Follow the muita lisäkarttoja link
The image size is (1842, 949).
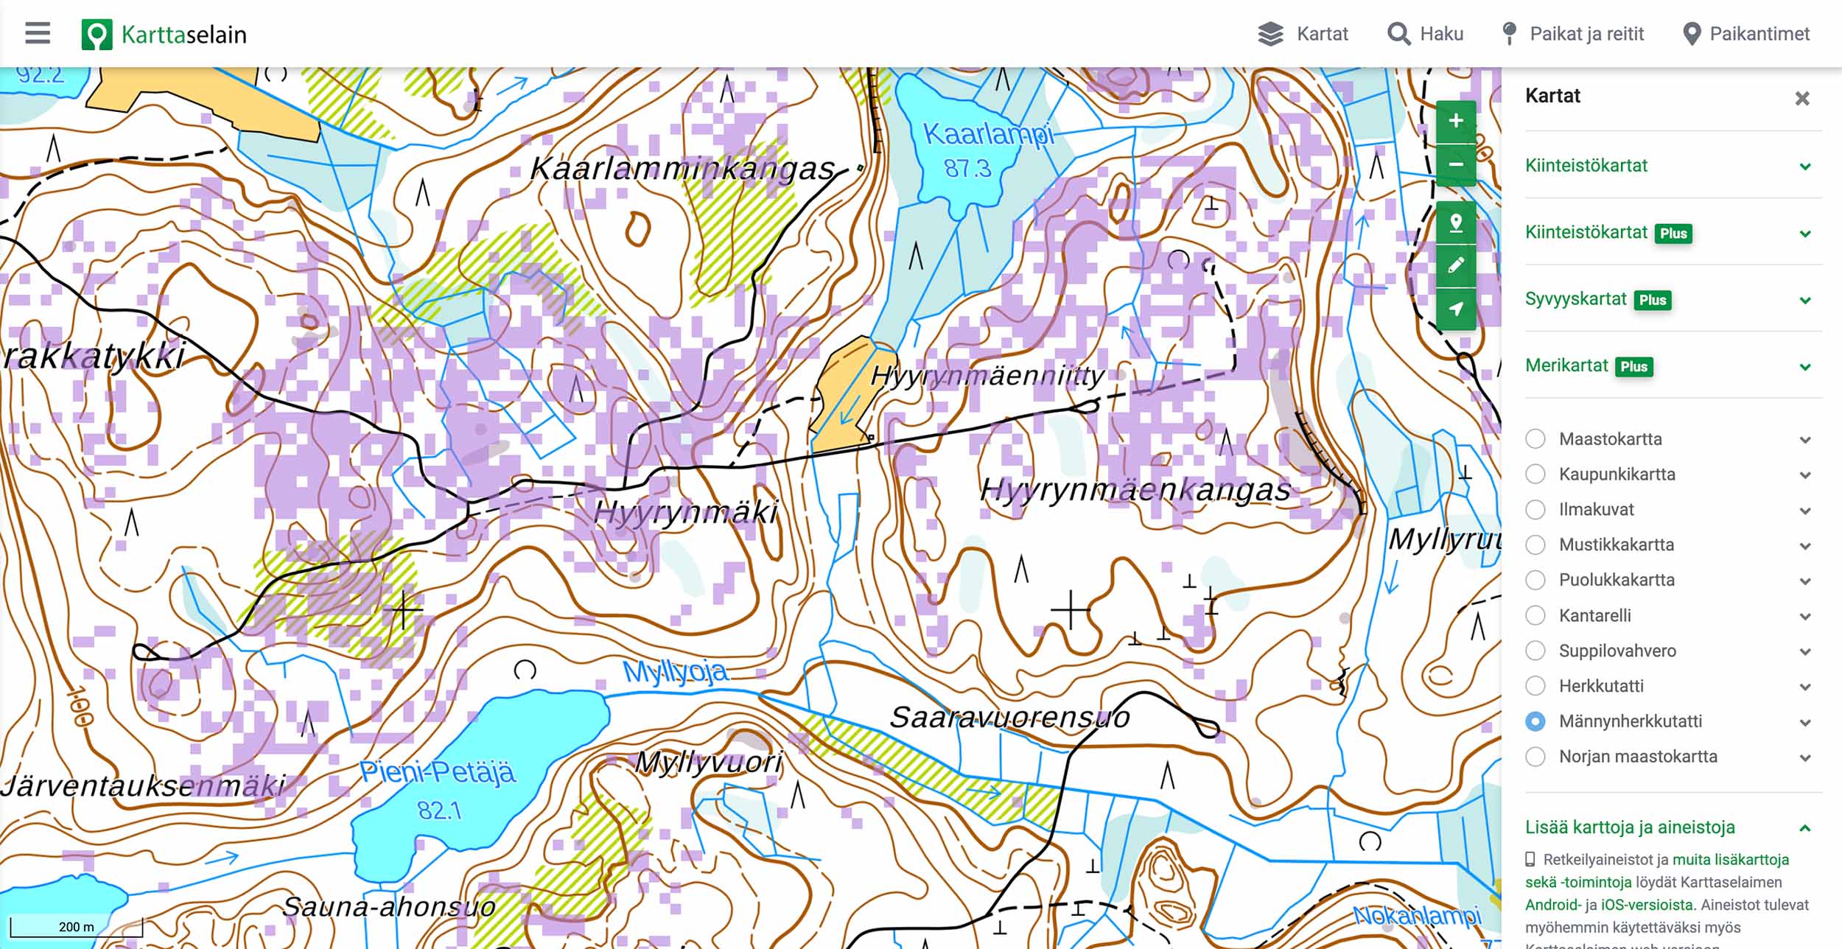coord(1730,860)
